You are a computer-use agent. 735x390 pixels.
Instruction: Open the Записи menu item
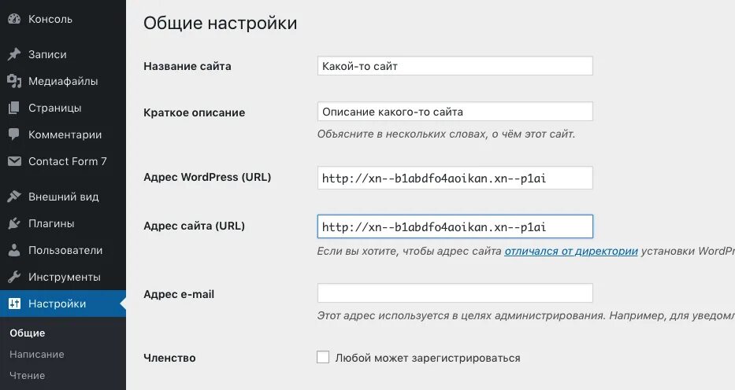click(63, 54)
